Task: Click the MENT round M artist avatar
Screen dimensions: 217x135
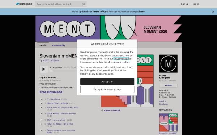Action: coord(168,63)
